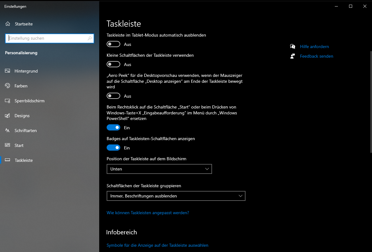Toggle Kleine Schaltflächen der Taskleiste verwenden
This screenshot has width=372, height=252.
pyautogui.click(x=113, y=64)
